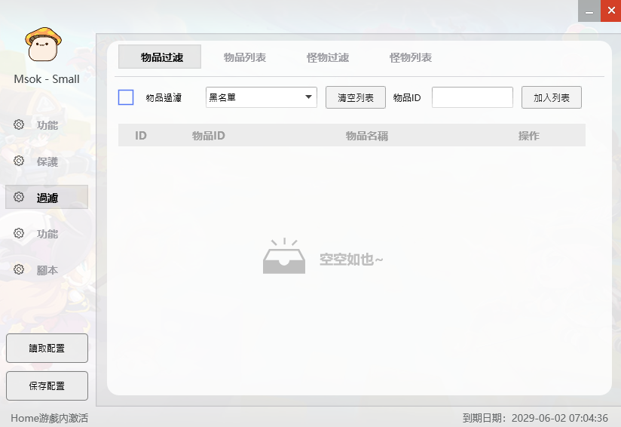The width and height of the screenshot is (621, 427).
Task: Select the gear icon of 功能 above 保護
Action: pyautogui.click(x=19, y=124)
